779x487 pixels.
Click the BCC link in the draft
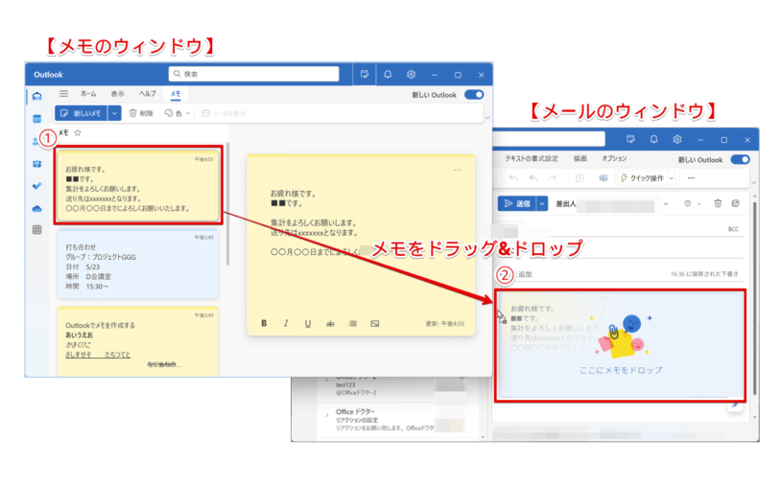[733, 229]
